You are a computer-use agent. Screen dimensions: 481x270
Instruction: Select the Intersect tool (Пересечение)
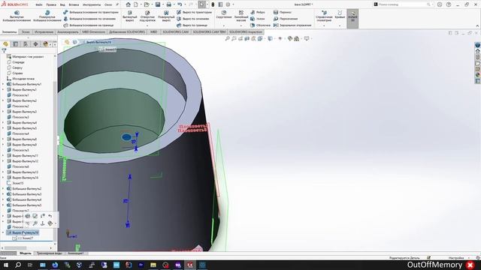[286, 19]
